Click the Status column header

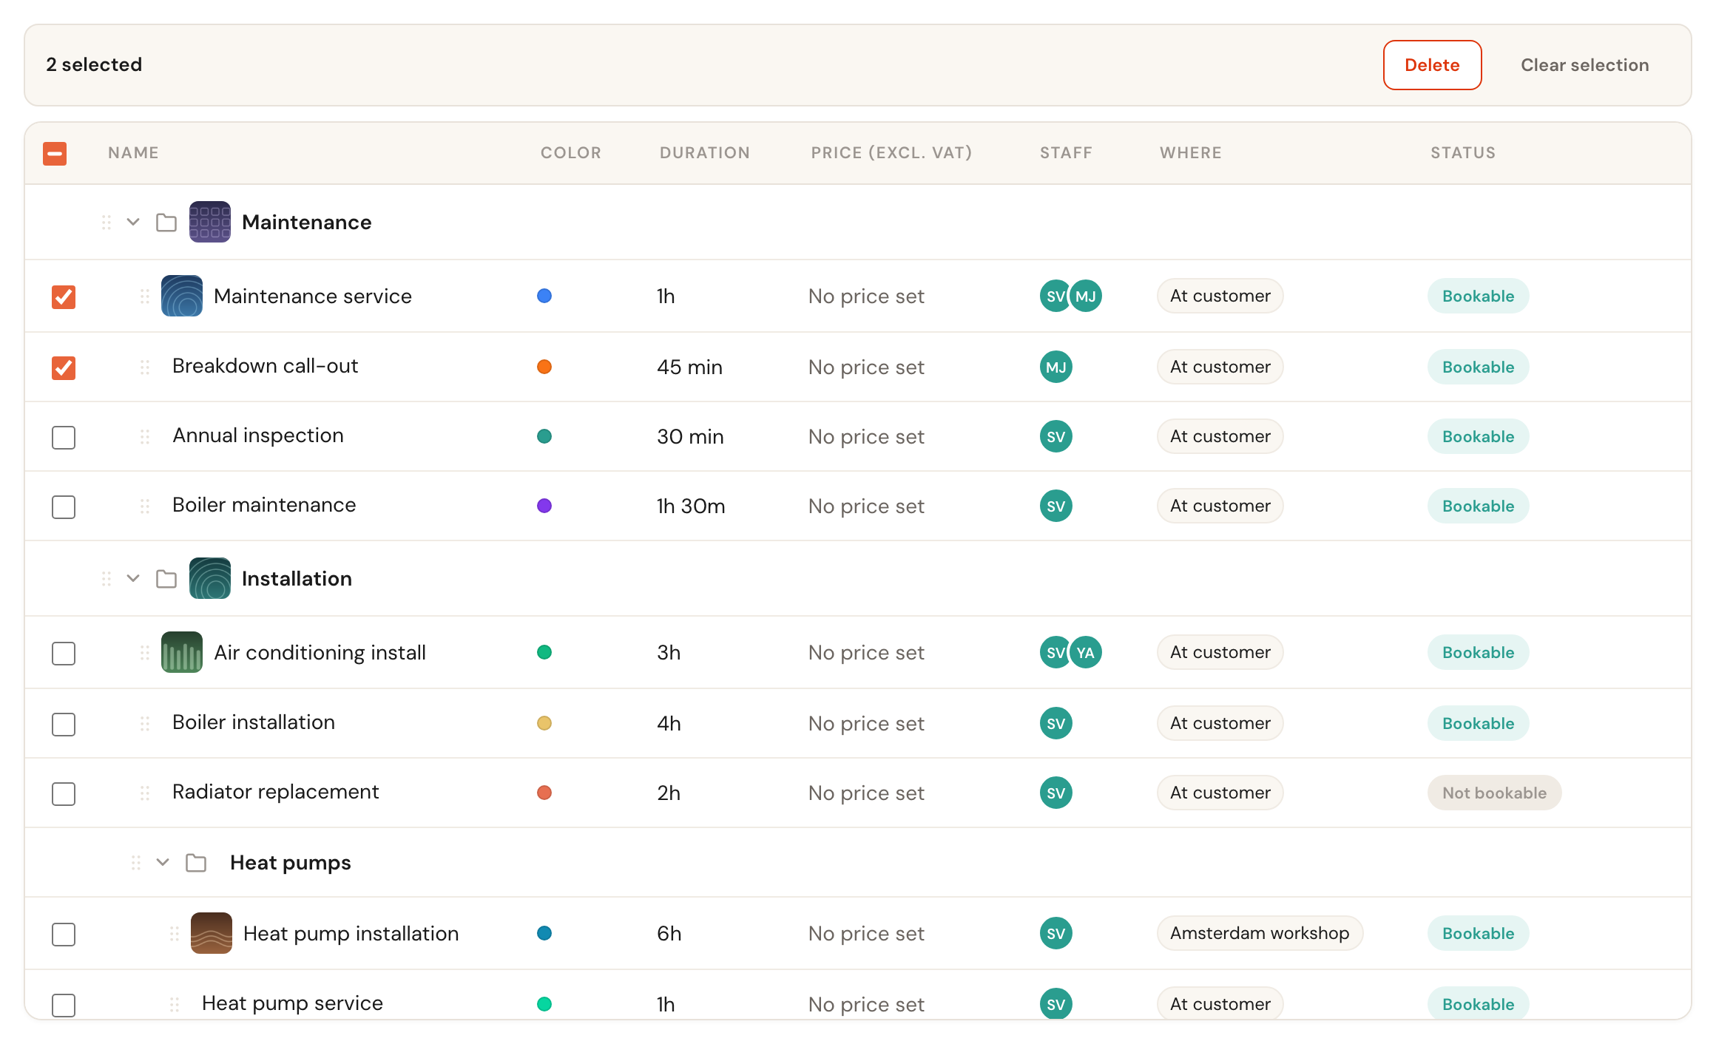pos(1463,153)
